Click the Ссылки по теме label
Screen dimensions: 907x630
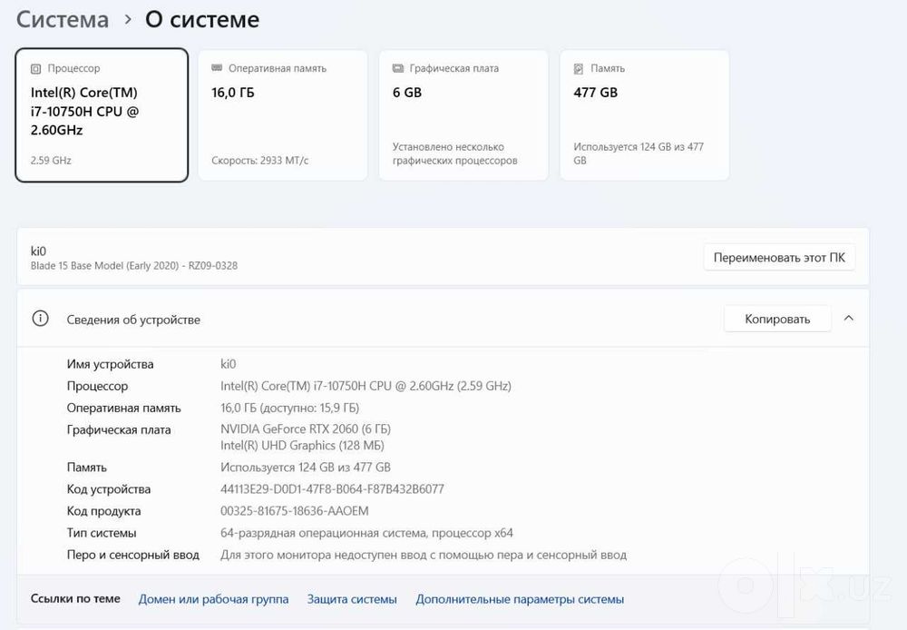[x=75, y=599]
